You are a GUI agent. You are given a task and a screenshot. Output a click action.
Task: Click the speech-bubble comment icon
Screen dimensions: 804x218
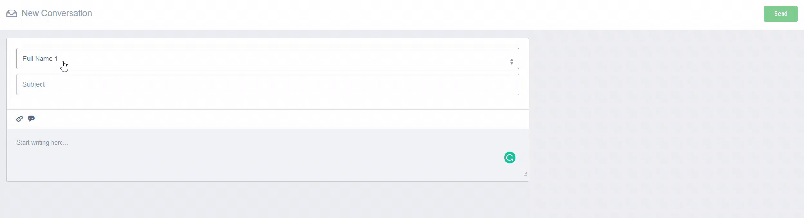pos(31,119)
